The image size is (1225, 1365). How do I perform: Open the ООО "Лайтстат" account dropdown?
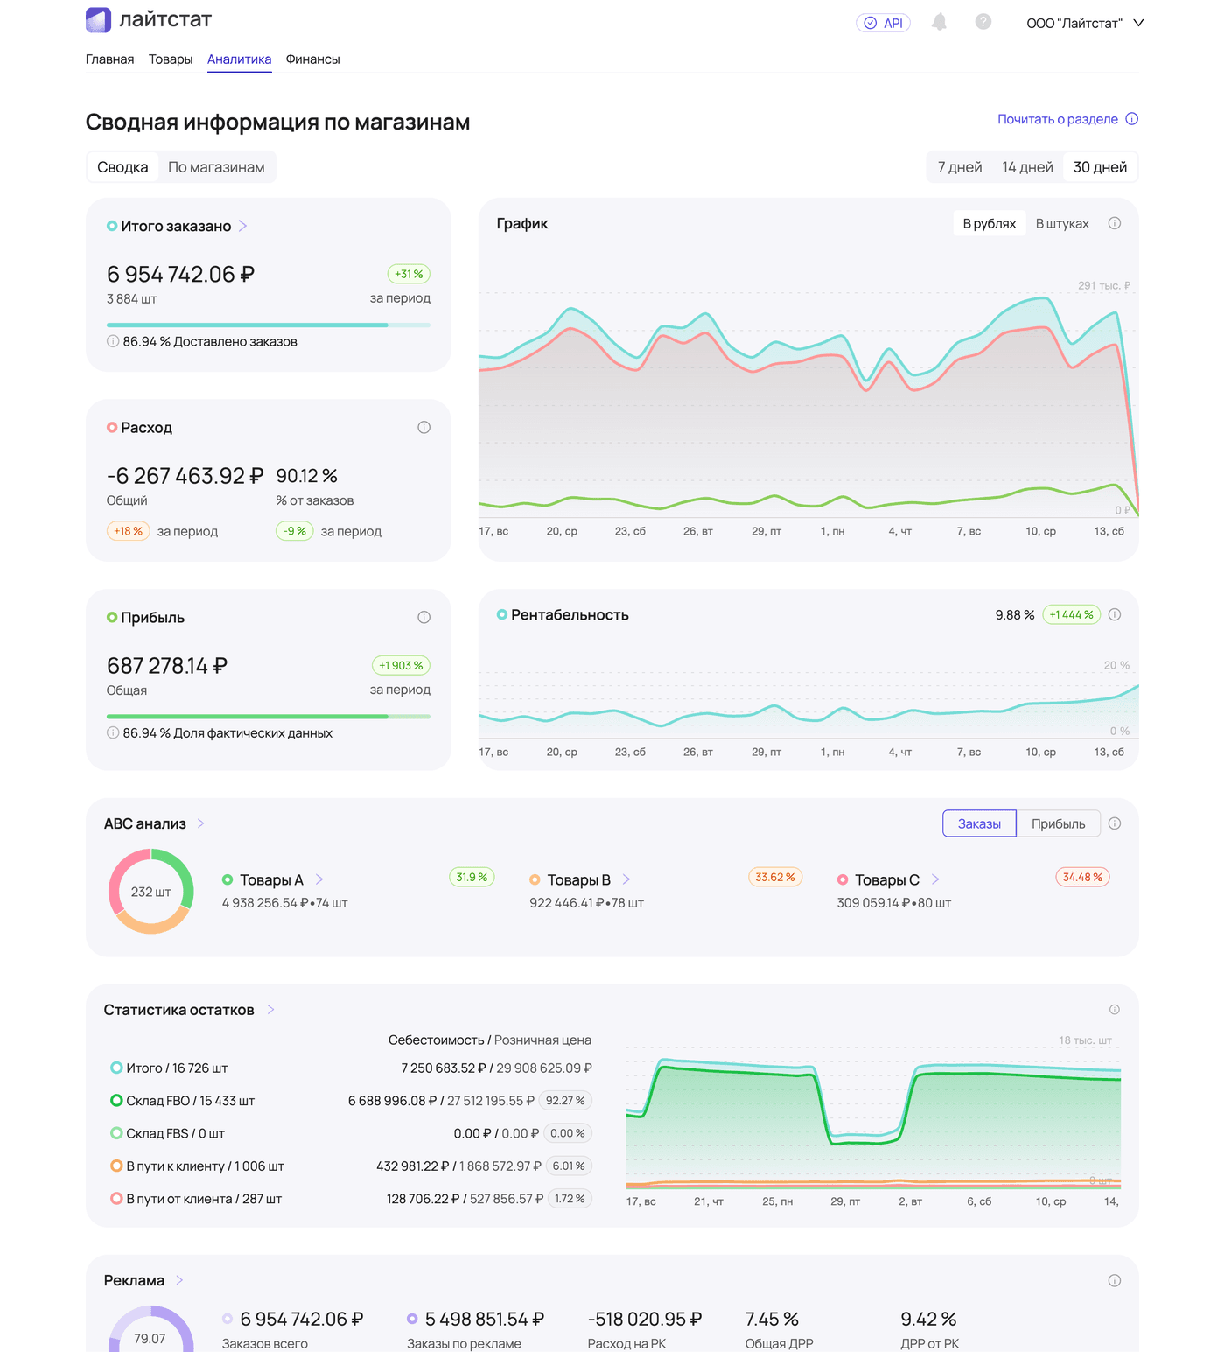click(x=1085, y=23)
